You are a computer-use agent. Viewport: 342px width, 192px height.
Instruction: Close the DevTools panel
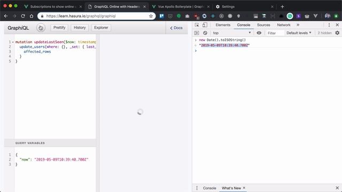[337, 25]
